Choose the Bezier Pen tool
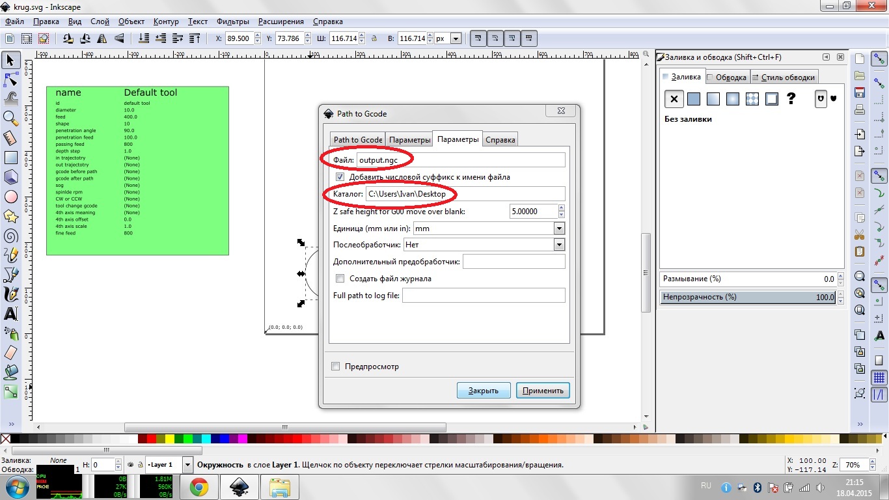Screen dimensions: 889x500 point(10,274)
